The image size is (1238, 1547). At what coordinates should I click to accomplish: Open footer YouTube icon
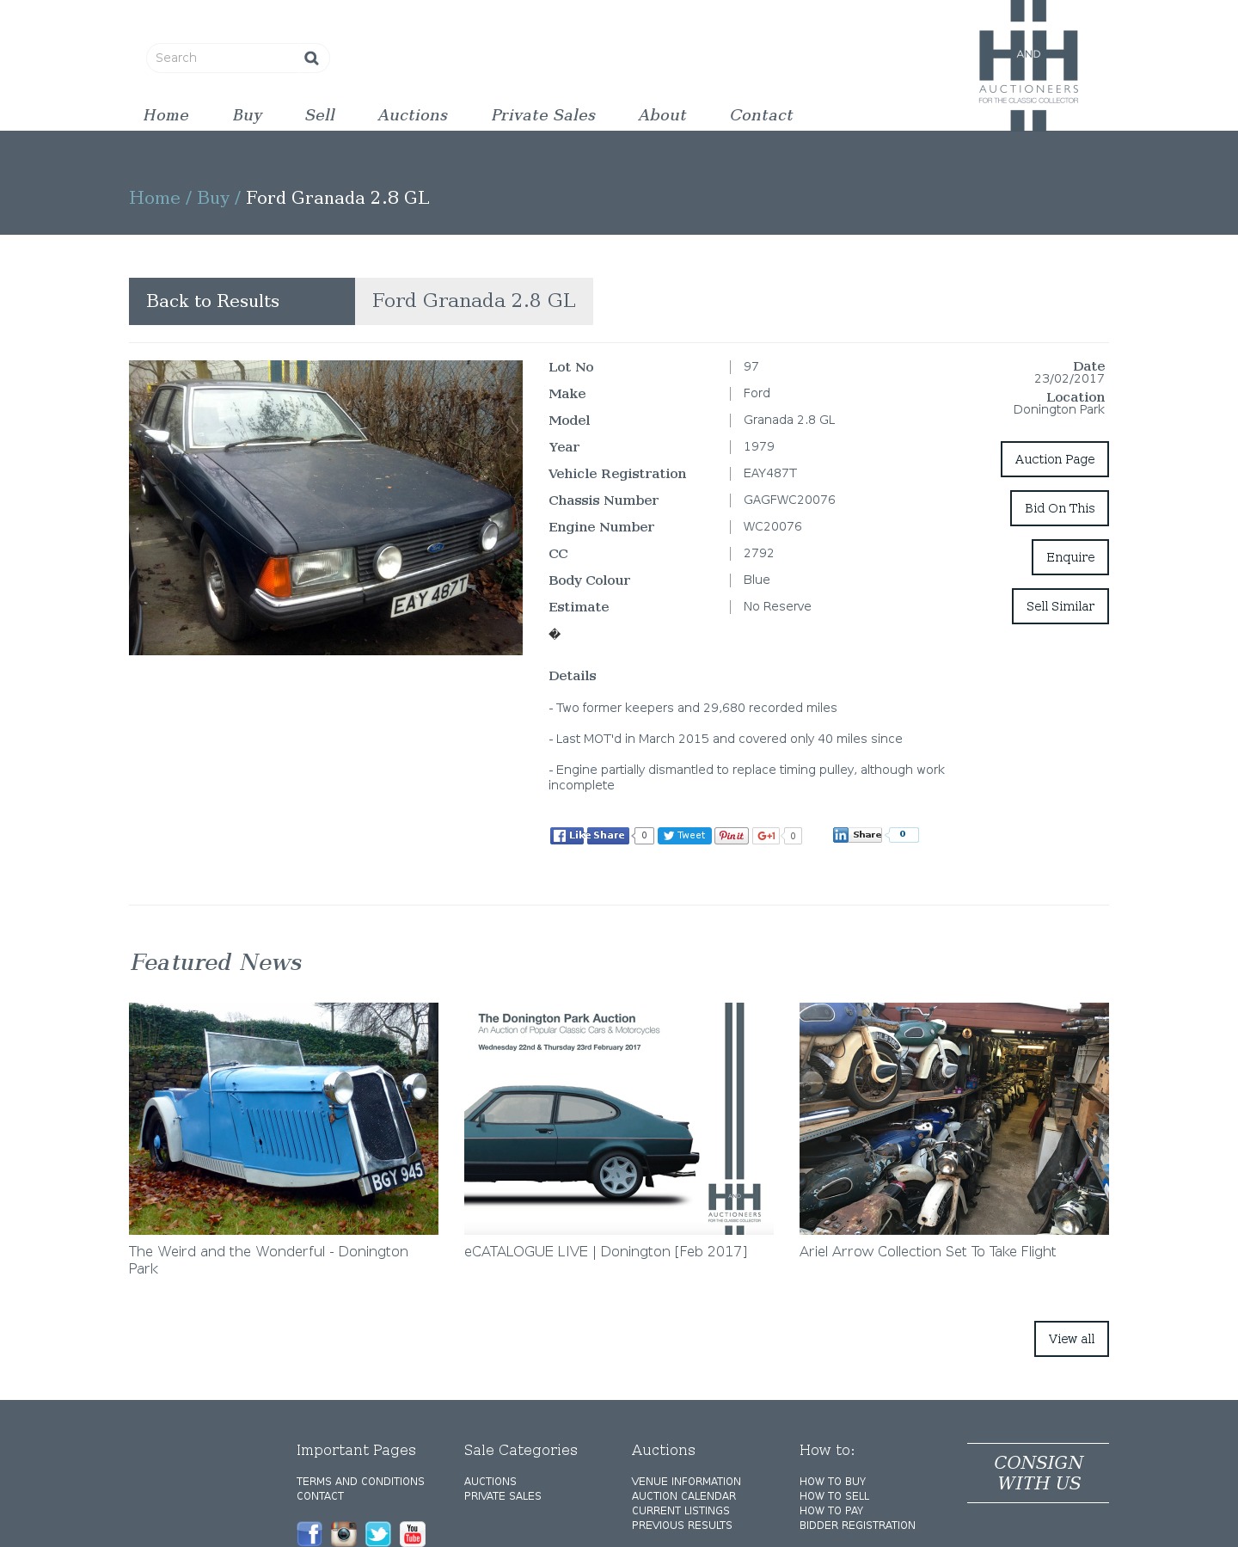click(413, 1533)
